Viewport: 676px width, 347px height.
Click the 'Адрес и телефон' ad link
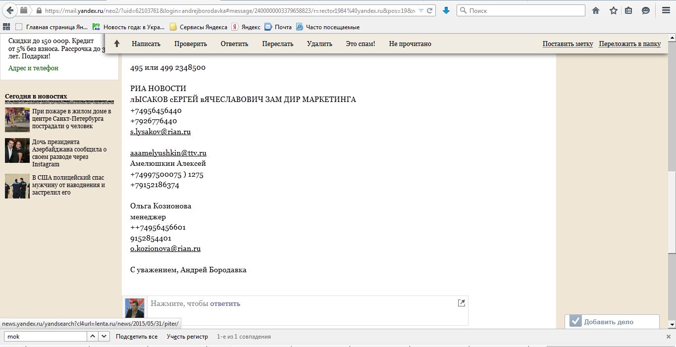pyautogui.click(x=33, y=68)
